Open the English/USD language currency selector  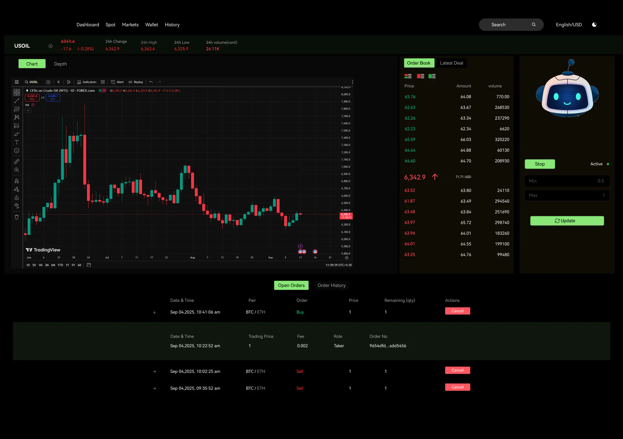coord(569,25)
